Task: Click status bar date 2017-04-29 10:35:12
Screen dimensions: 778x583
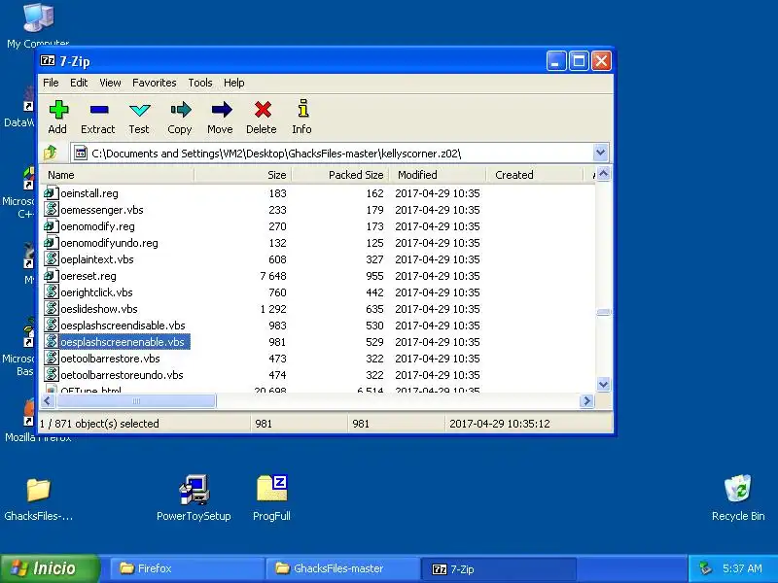Action: 500,424
